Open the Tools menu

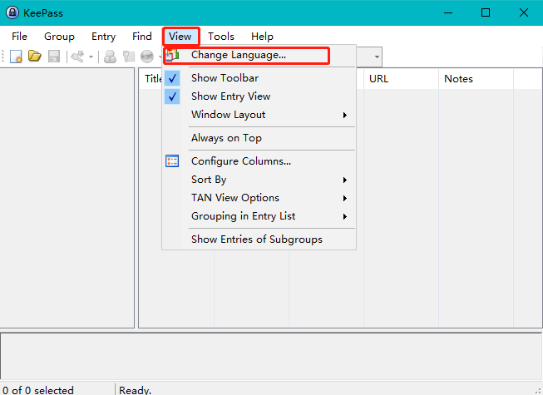click(x=221, y=37)
